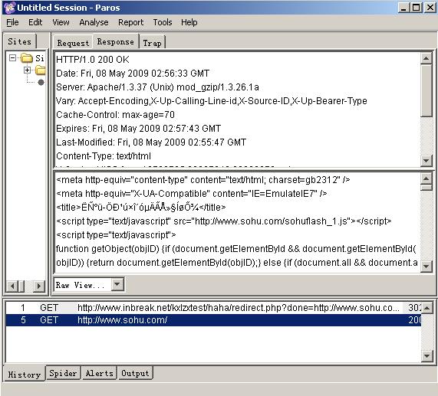Open the Edit menu
The width and height of the screenshot is (438, 396).
coord(35,22)
